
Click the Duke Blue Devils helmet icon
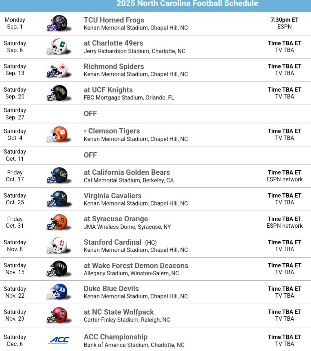point(57,292)
